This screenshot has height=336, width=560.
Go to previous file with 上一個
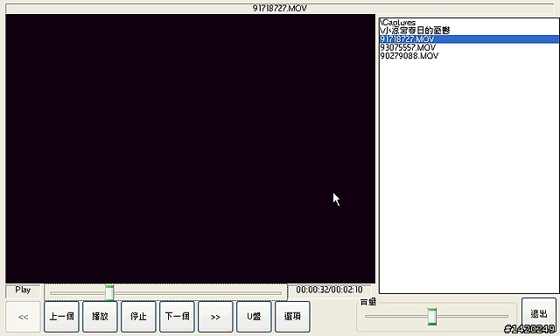[x=62, y=317]
